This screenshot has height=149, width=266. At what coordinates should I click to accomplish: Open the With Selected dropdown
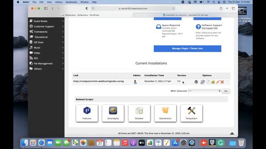click(204, 91)
